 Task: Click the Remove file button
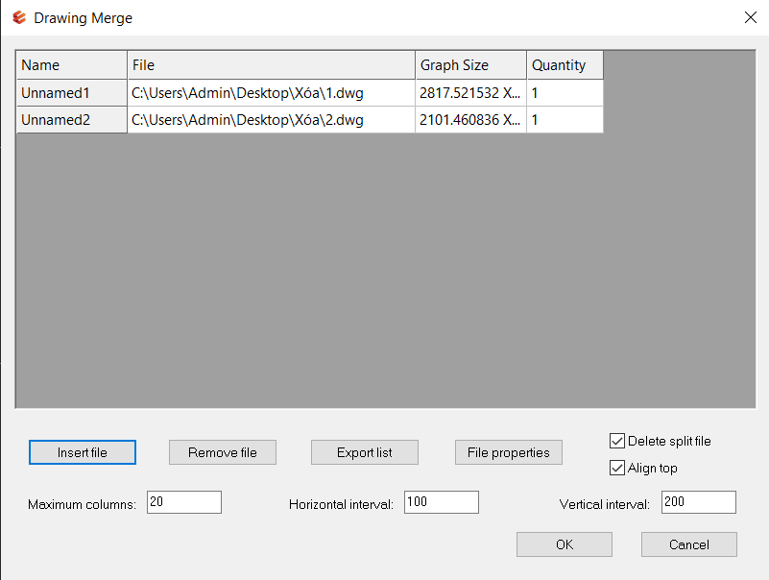tap(222, 452)
